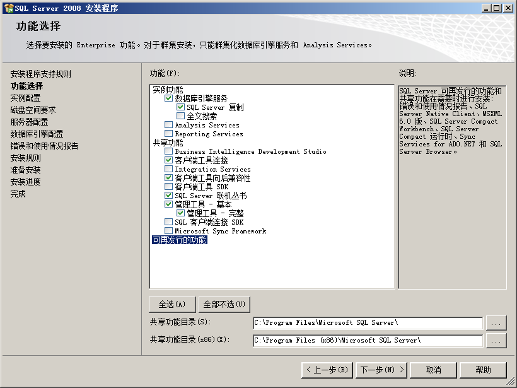Select the 实例功能 group heading

[168, 90]
